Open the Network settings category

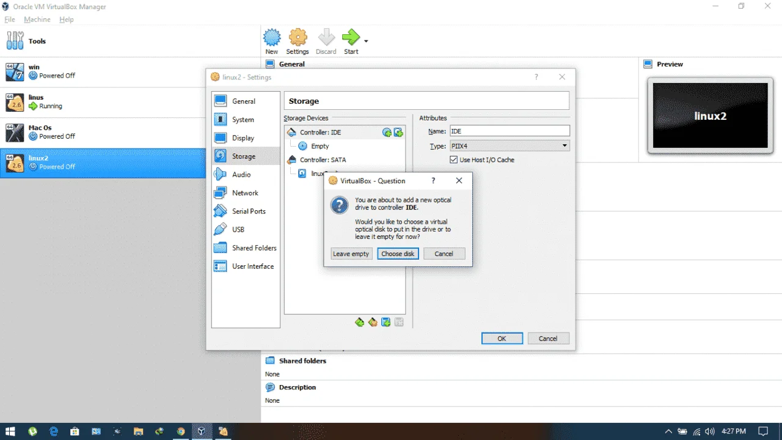coord(246,193)
